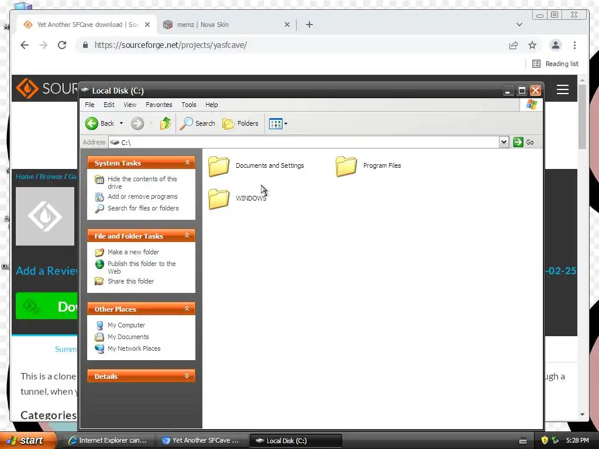Reload the SourceForge page
The height and width of the screenshot is (449, 599).
(x=62, y=45)
